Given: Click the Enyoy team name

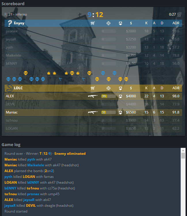Looking at the screenshot, I should pos(19,23).
